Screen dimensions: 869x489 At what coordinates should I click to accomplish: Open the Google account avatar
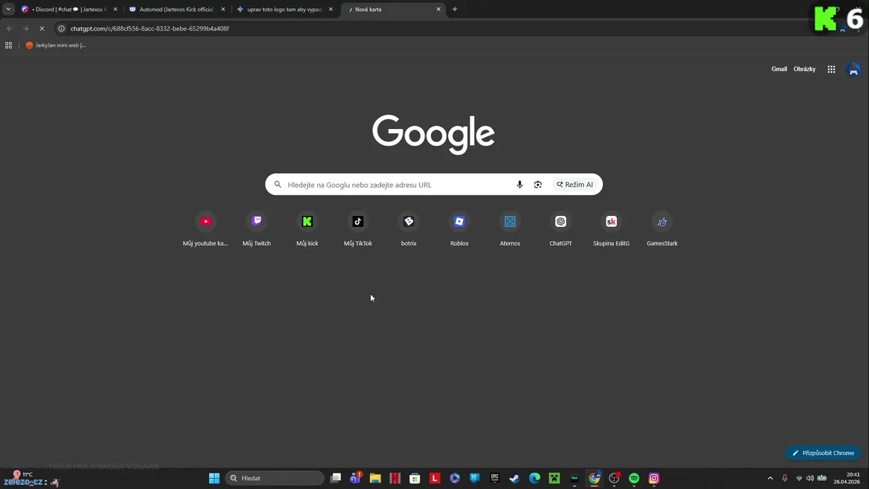pyautogui.click(x=854, y=69)
